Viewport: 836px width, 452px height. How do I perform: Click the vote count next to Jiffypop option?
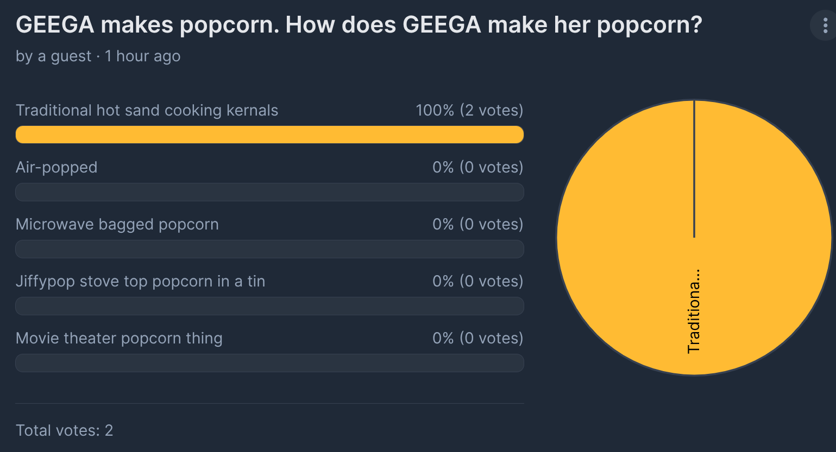477,281
